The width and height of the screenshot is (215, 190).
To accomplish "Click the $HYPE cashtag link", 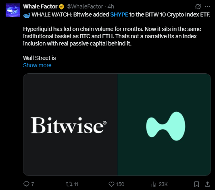I will (119, 14).
